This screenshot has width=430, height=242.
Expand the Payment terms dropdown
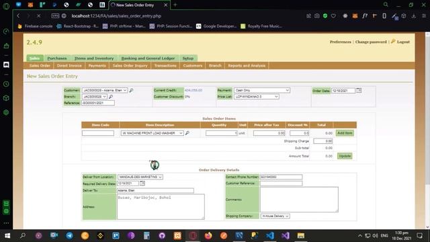[262, 90]
